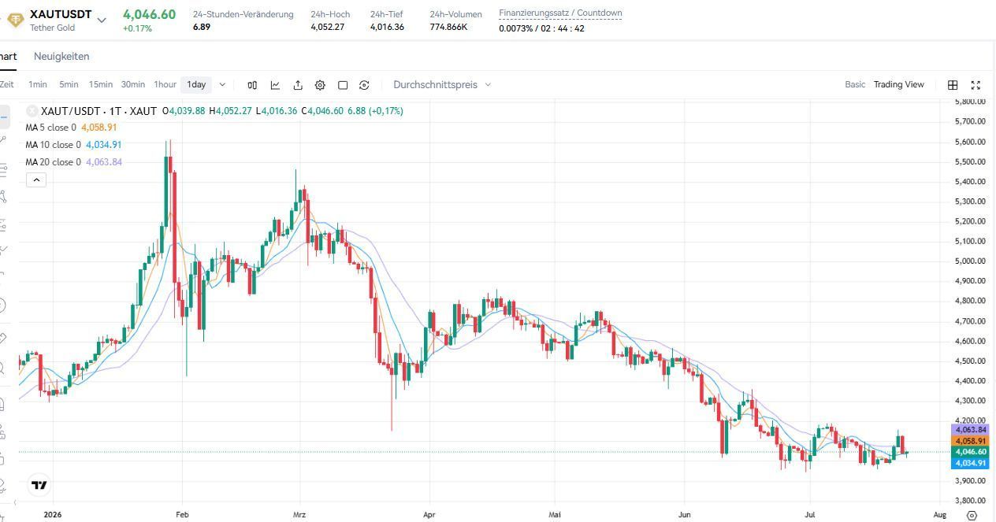Image resolution: width=996 pixels, height=522 pixels.
Task: Click the Feb label on time axis
Action: 181,515
